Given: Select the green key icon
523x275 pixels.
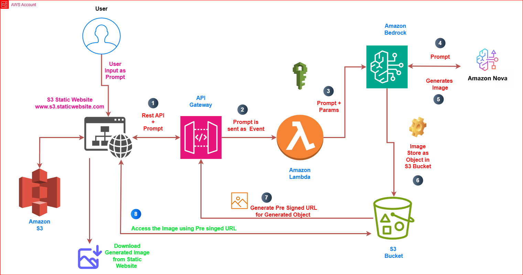Looking at the screenshot, I should [299, 76].
